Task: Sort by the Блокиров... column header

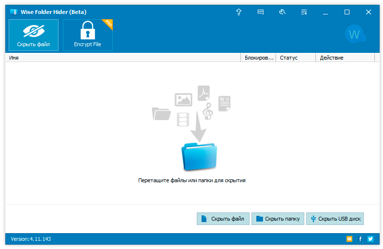Action: [x=258, y=58]
